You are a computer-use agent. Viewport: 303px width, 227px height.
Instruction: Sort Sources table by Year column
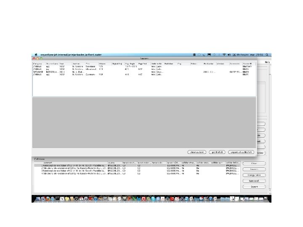pos(66,64)
